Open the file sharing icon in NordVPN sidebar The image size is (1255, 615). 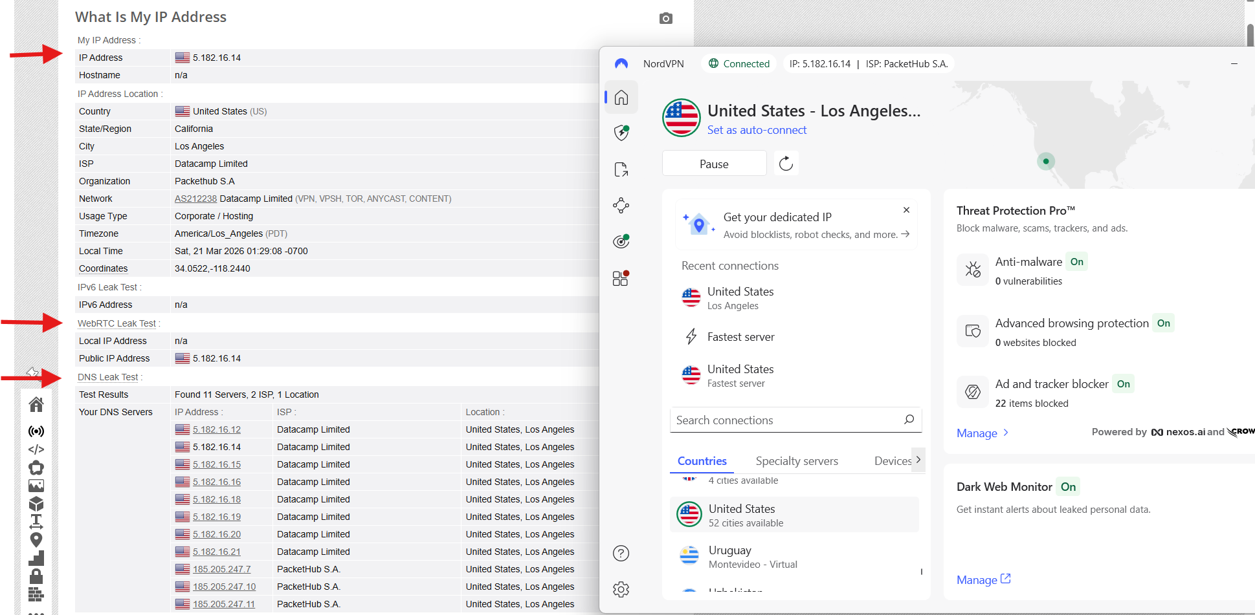[x=621, y=169]
